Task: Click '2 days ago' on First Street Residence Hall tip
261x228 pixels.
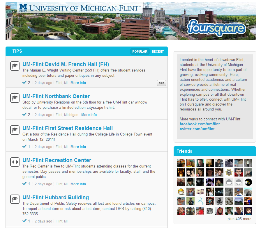Action: 43,147
